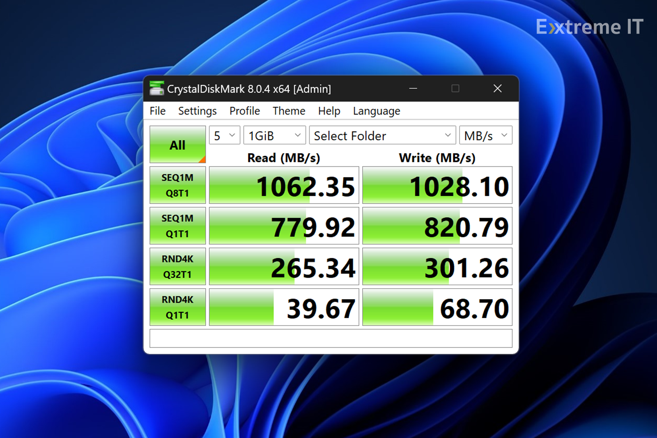Click the Write (MB/s) column header

coord(437,158)
